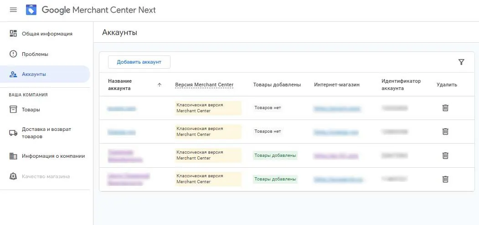
Task: Click the Google Merchant Center Next title
Action: pyautogui.click(x=99, y=10)
